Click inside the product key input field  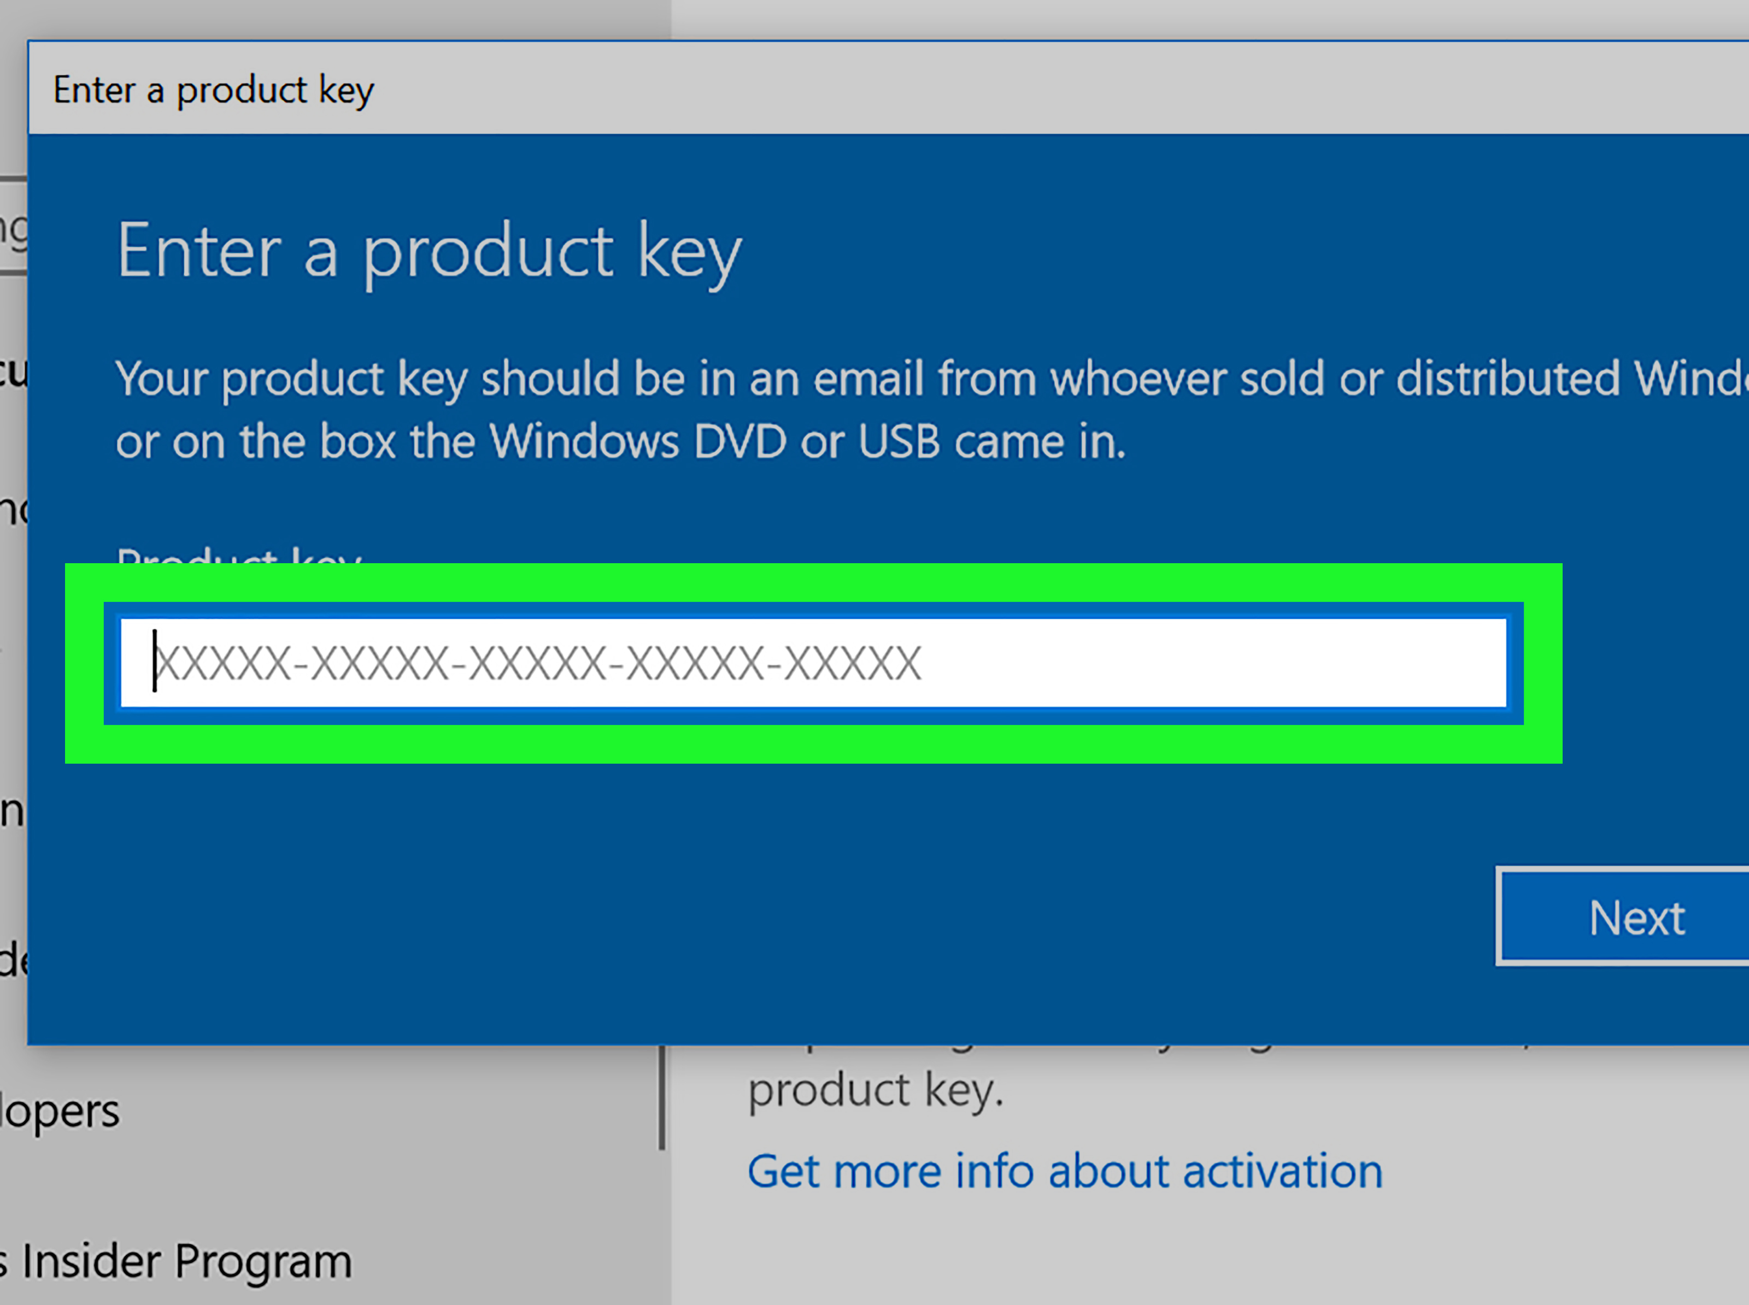pos(813,663)
